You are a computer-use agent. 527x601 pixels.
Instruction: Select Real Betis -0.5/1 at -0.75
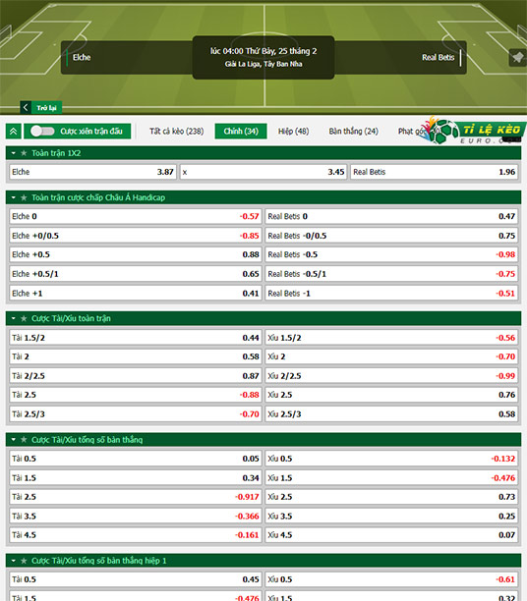click(x=391, y=274)
